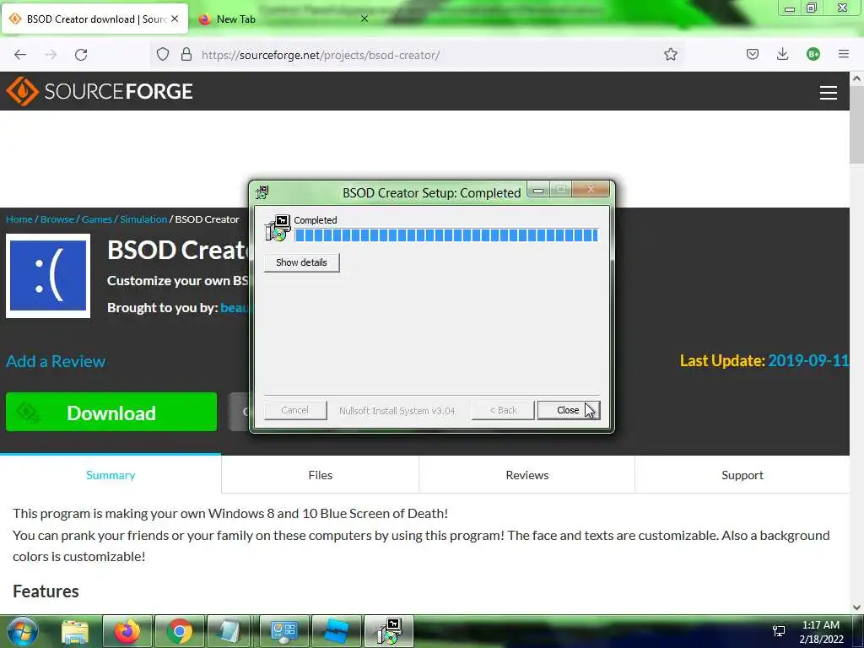Click the address bar URL
This screenshot has height=648, width=864.
320,55
